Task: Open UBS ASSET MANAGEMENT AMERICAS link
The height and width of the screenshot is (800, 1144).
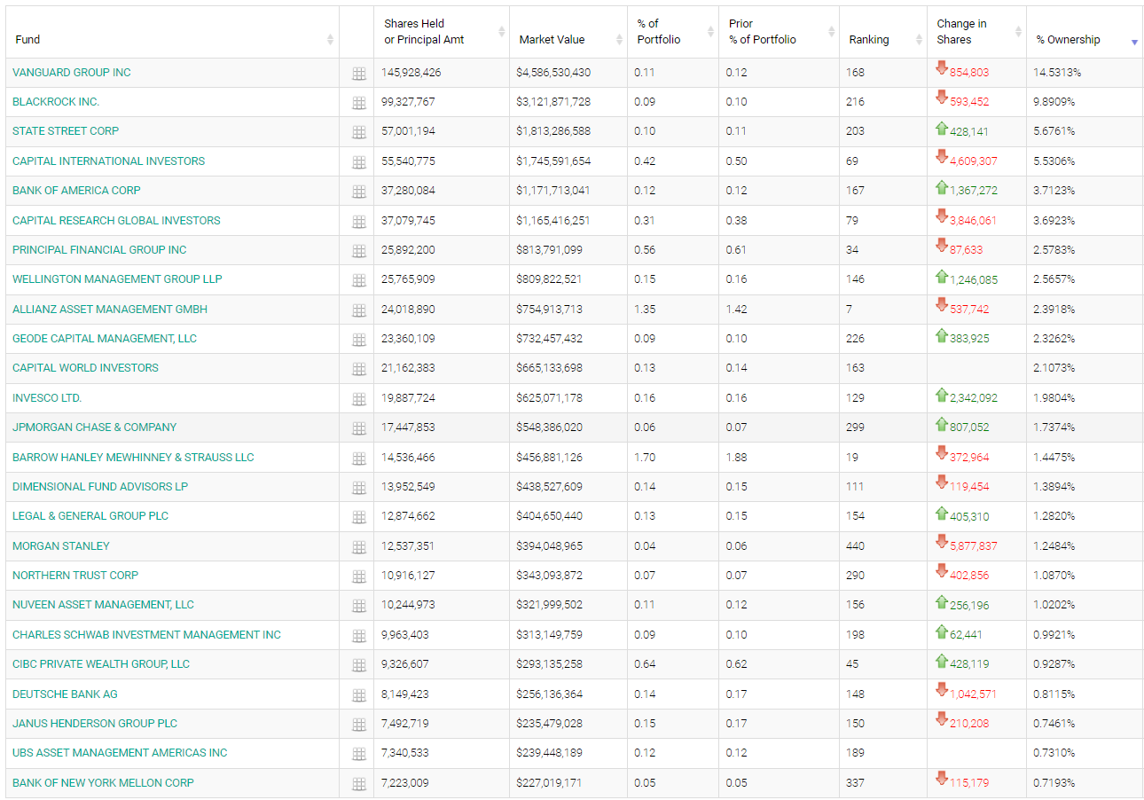Action: tap(120, 753)
